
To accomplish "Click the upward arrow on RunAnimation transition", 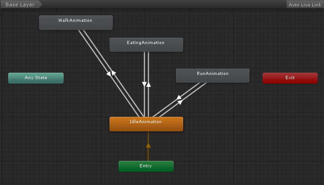I will pos(179,97).
